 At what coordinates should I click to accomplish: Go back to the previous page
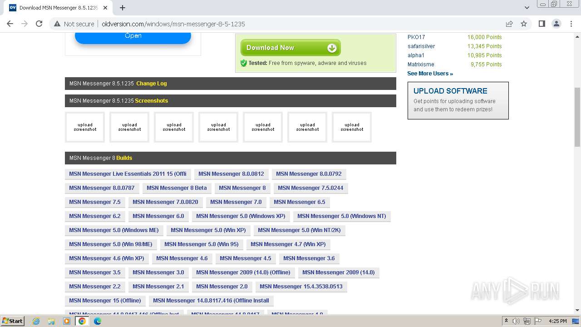tap(10, 24)
